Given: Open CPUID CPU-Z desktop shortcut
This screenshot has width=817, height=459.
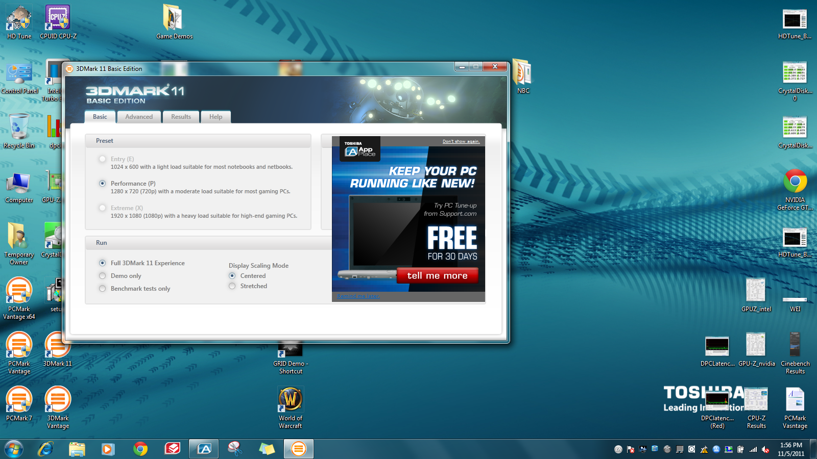Looking at the screenshot, I should point(58,22).
